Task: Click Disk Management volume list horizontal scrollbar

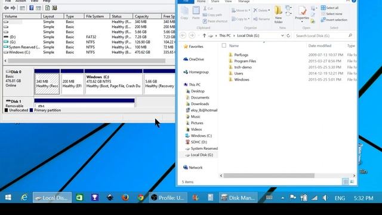Action: pos(87,61)
